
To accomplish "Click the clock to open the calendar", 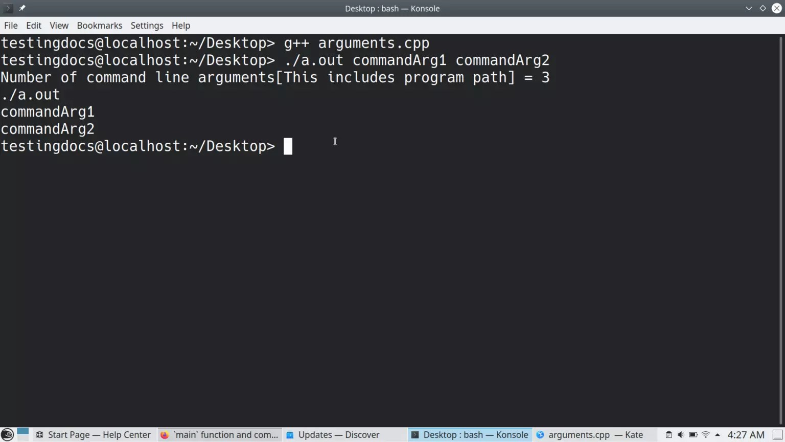I will pos(745,434).
